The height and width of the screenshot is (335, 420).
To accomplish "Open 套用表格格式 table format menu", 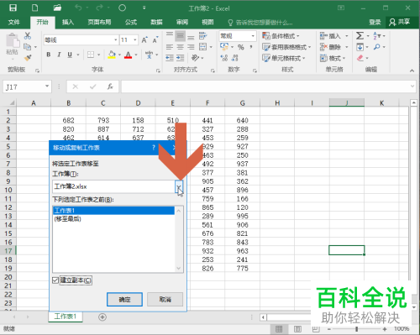I will point(286,47).
